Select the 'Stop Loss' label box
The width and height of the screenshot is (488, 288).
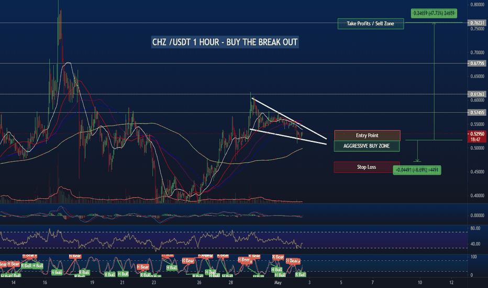pyautogui.click(x=367, y=167)
